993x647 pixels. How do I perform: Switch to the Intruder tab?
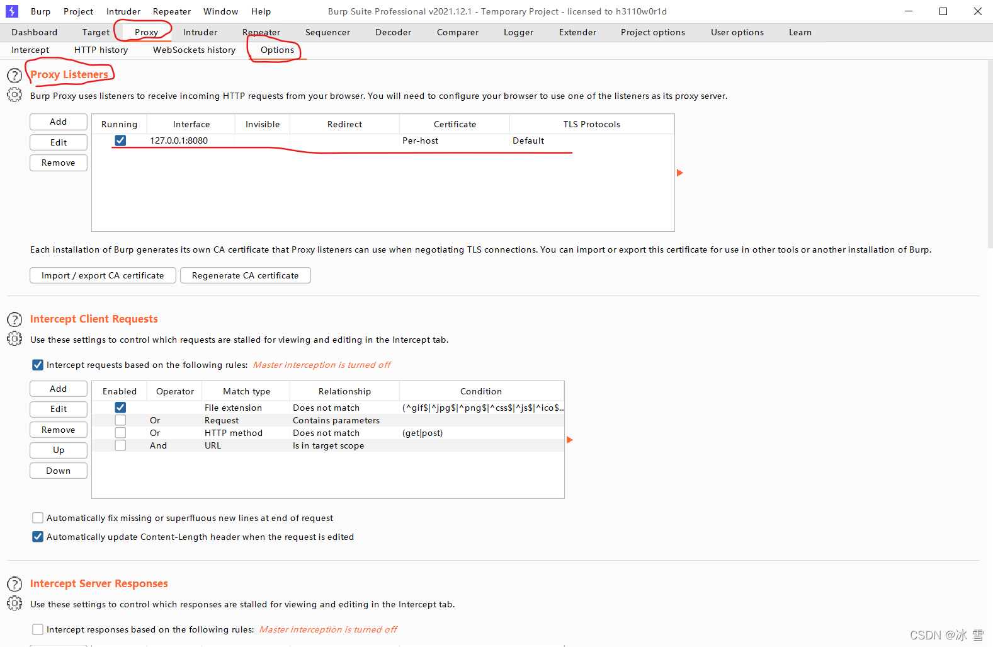(x=200, y=32)
